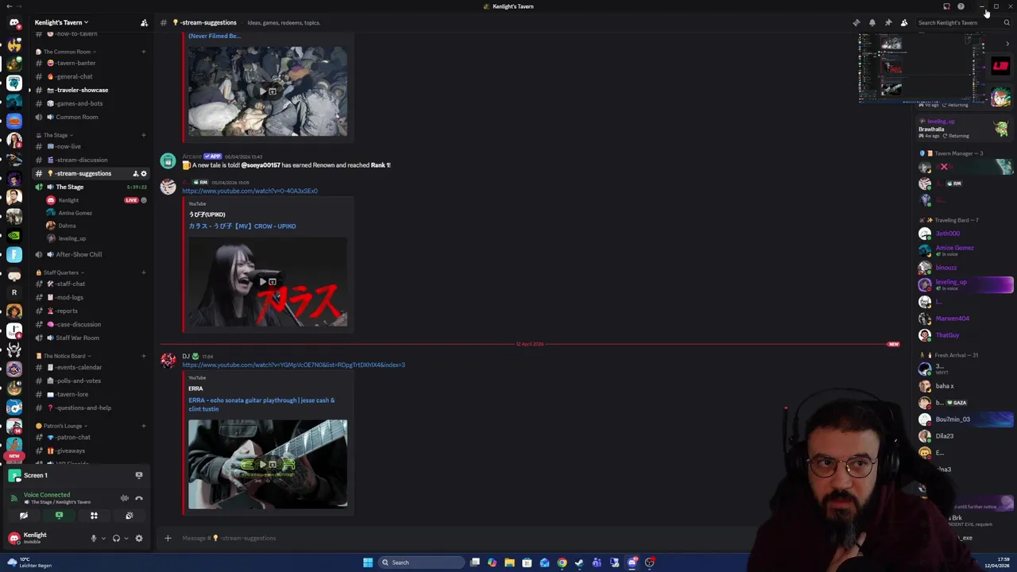Stop streaming icon beside Screen 1
The height and width of the screenshot is (572, 1017).
pyautogui.click(x=139, y=475)
